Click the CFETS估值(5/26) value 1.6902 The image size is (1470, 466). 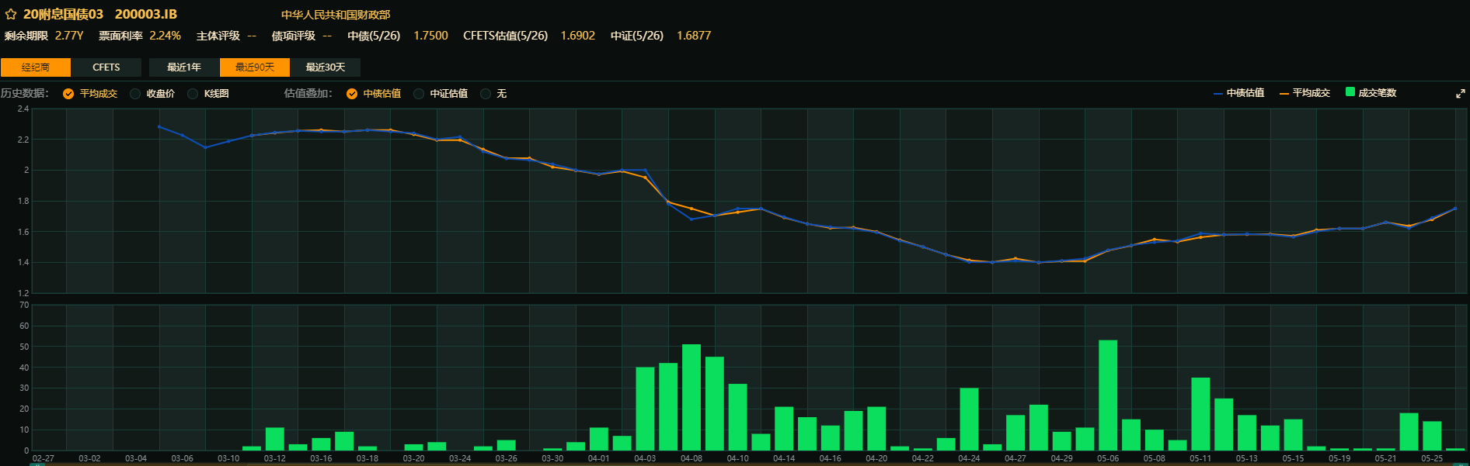click(578, 36)
